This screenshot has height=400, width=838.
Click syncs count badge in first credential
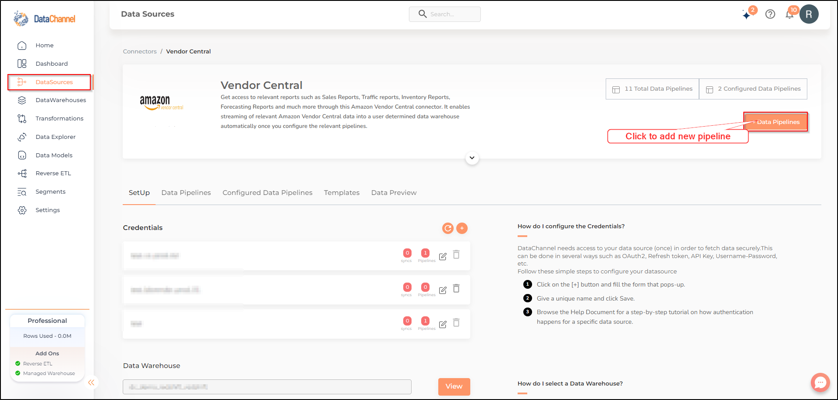point(407,253)
